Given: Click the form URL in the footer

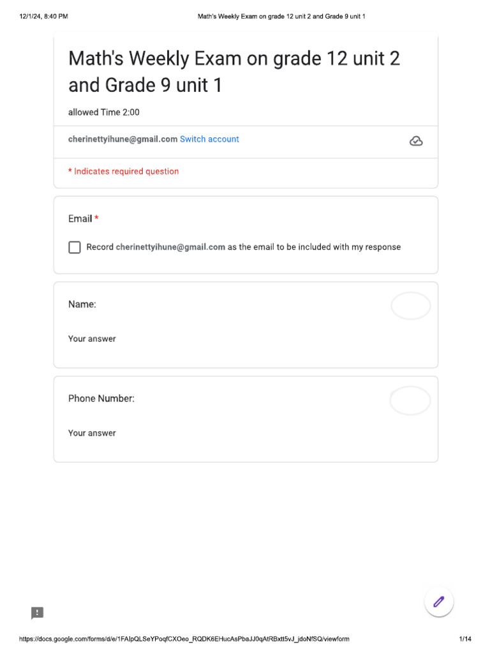Looking at the screenshot, I should [184, 639].
